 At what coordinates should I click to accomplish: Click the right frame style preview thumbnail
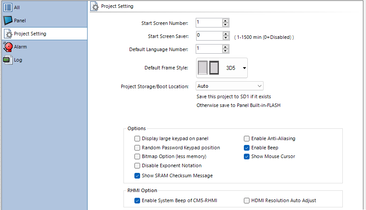[x=214, y=68]
